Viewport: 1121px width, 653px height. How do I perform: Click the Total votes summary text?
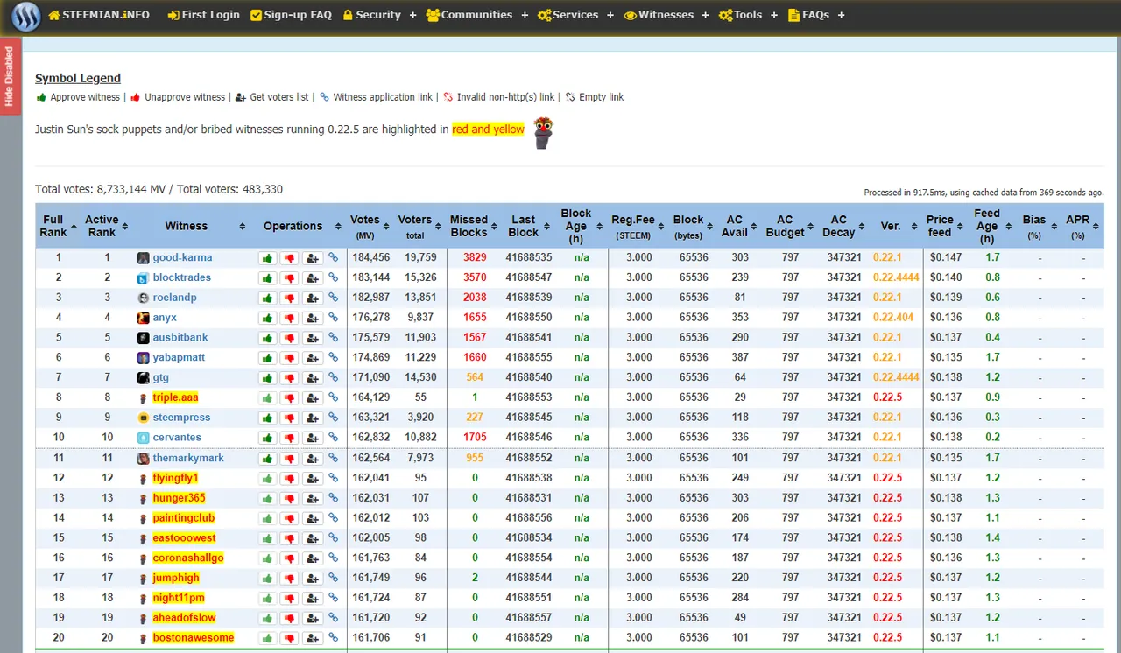[159, 189]
